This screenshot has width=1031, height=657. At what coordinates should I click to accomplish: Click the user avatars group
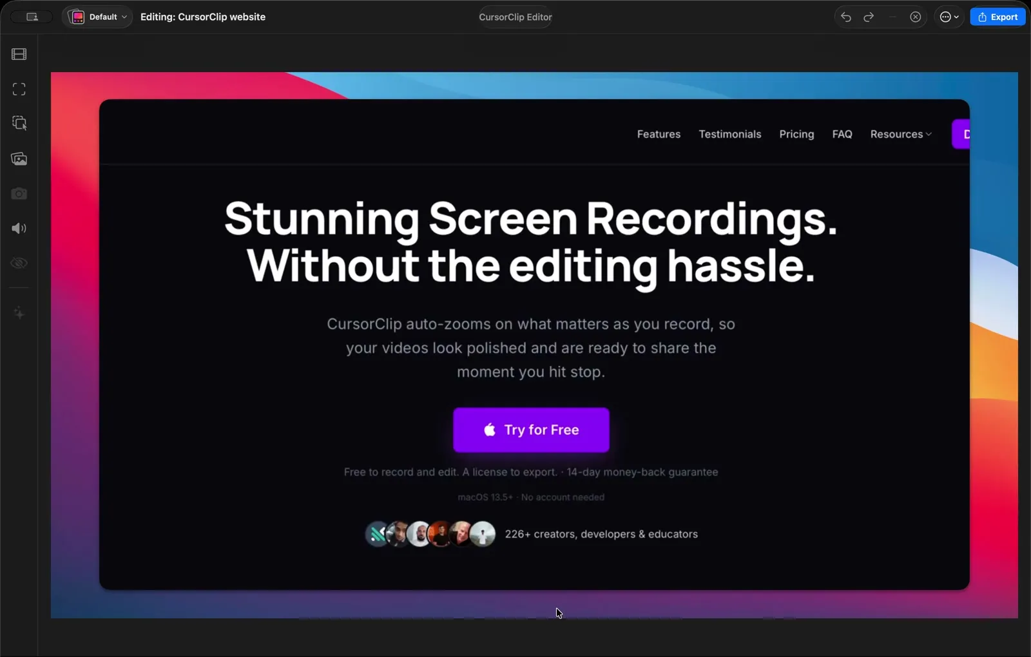tap(430, 534)
